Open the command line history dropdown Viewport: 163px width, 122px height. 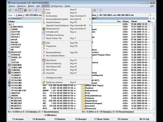tap(154, 115)
